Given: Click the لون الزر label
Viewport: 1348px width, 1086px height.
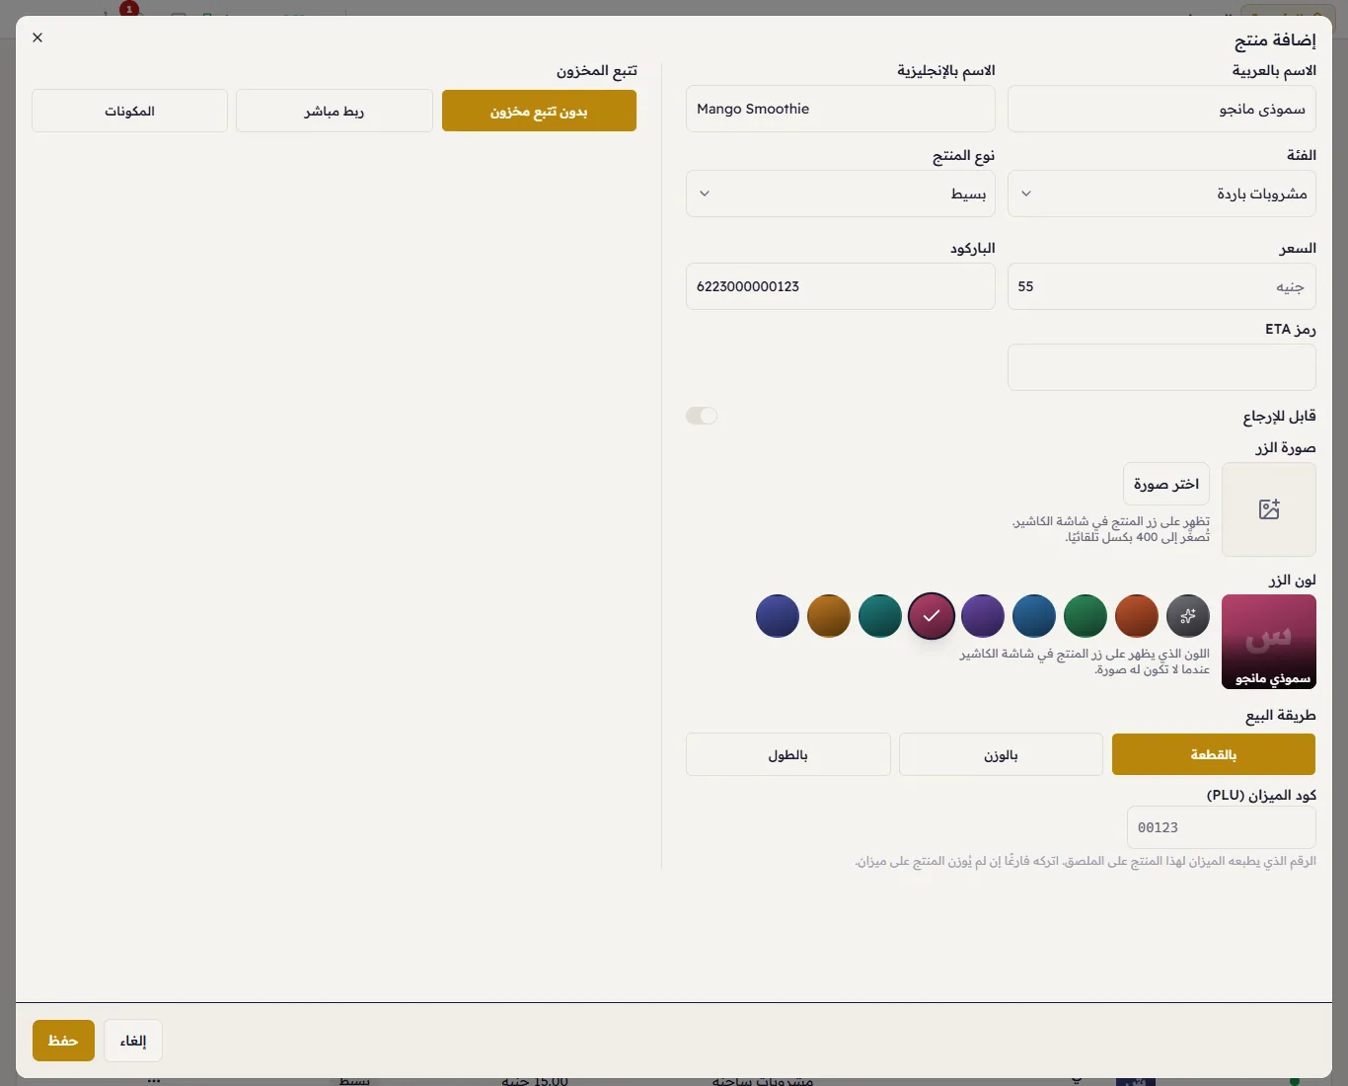Looking at the screenshot, I should 1293,581.
